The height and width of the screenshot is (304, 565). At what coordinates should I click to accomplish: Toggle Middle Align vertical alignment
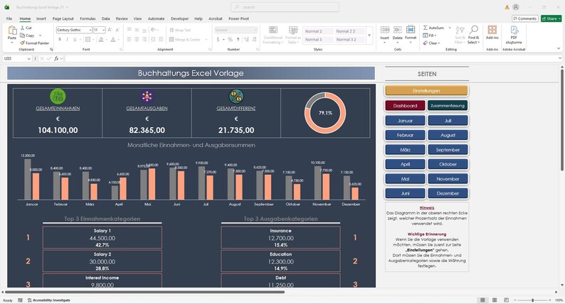(137, 30)
